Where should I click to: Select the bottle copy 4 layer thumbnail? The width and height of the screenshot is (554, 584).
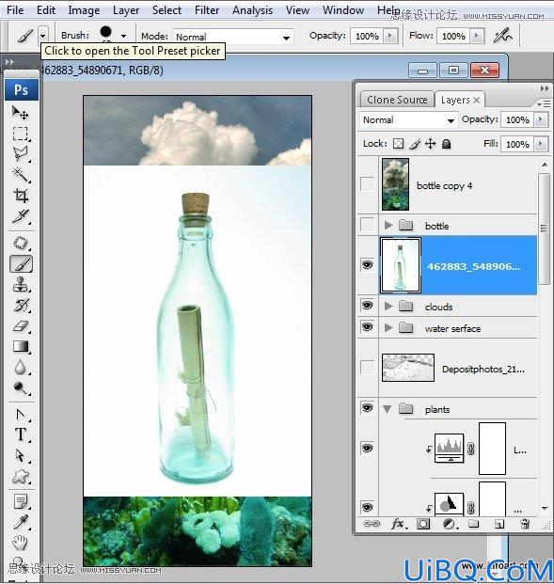click(x=395, y=184)
